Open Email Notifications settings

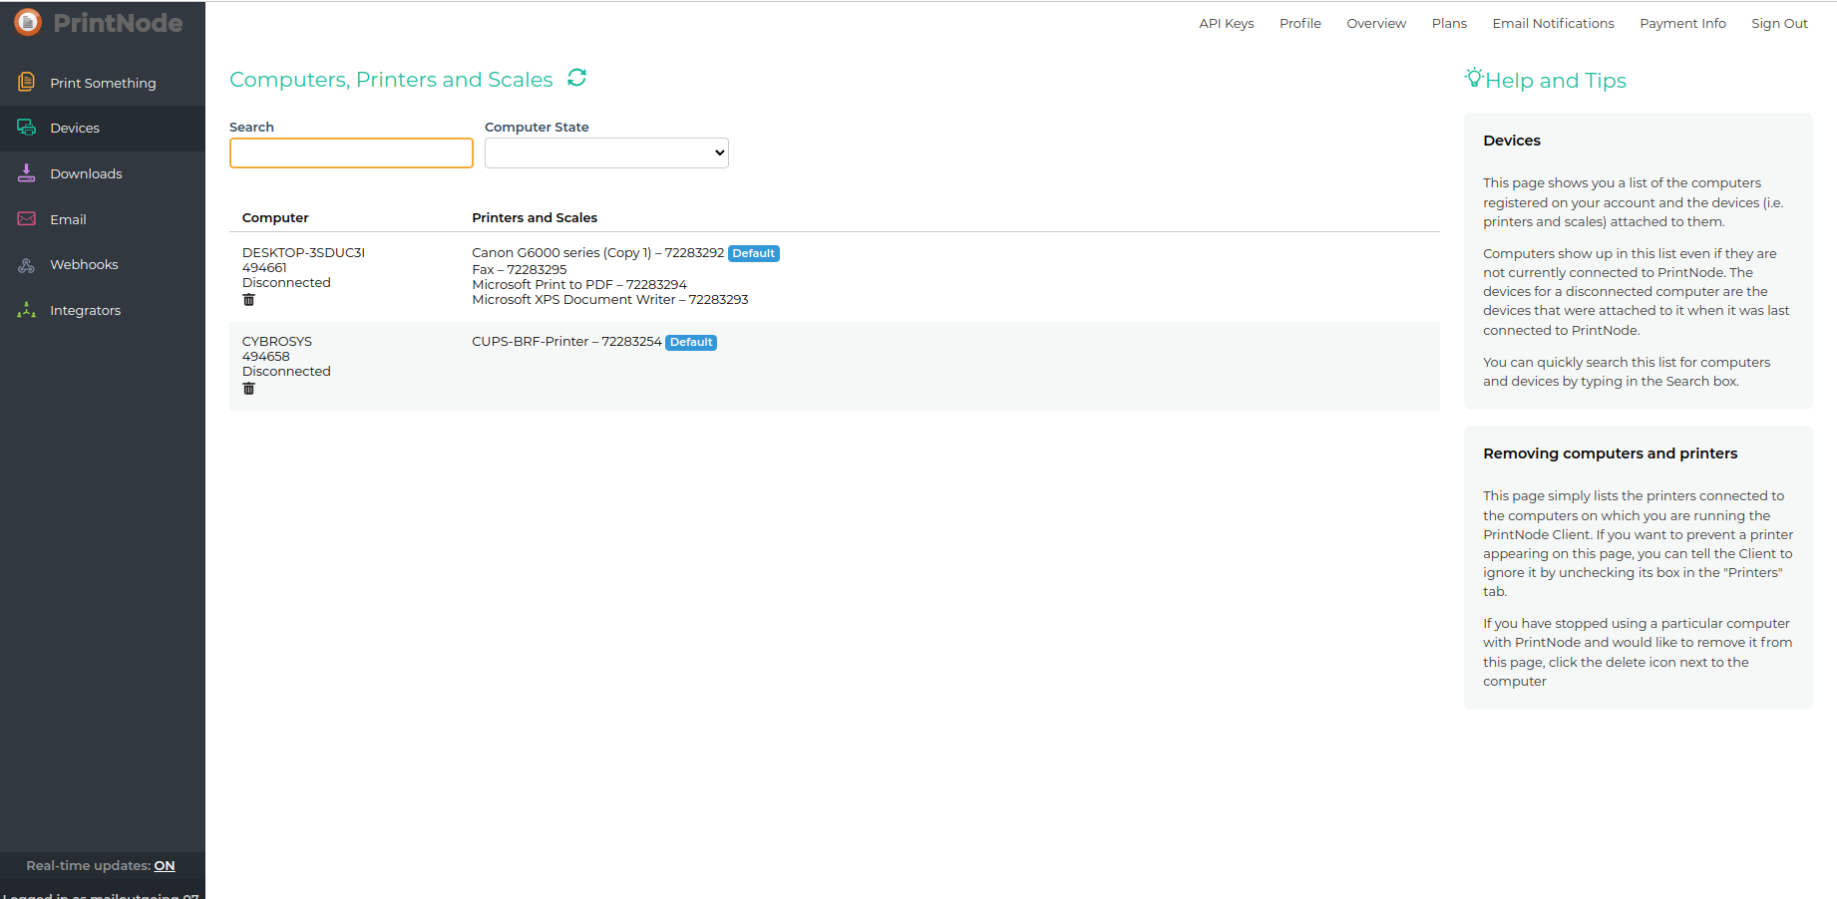(1553, 23)
